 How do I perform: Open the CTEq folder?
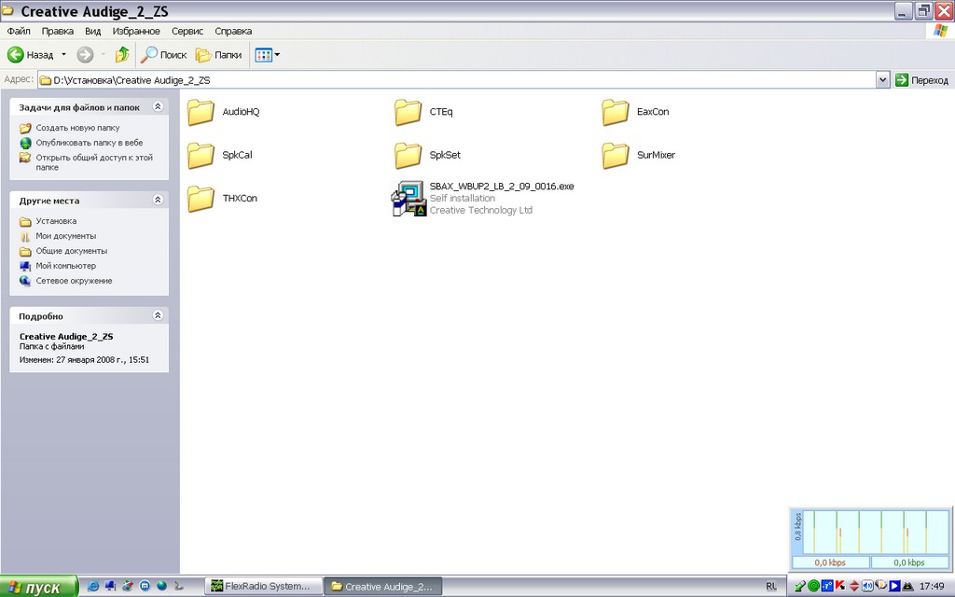[408, 112]
